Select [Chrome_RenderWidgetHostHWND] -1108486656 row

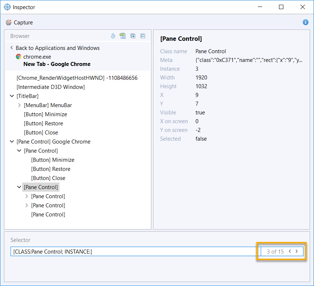77,78
